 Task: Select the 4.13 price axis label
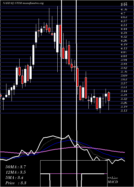pyautogui.click(x=124, y=48)
